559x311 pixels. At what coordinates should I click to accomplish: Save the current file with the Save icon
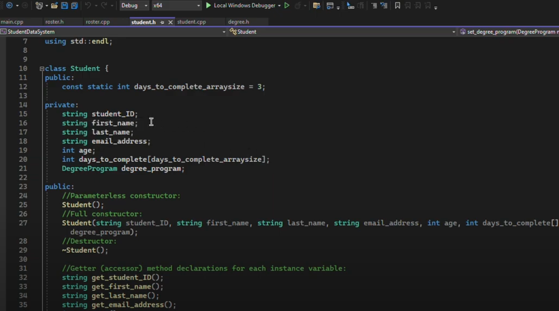tap(64, 5)
